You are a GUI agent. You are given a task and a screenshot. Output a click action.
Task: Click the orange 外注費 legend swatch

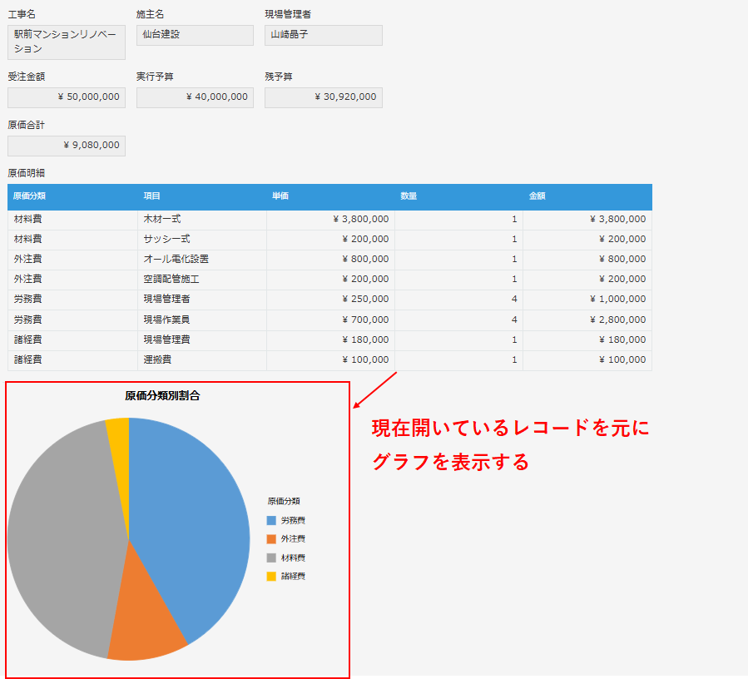(x=271, y=539)
